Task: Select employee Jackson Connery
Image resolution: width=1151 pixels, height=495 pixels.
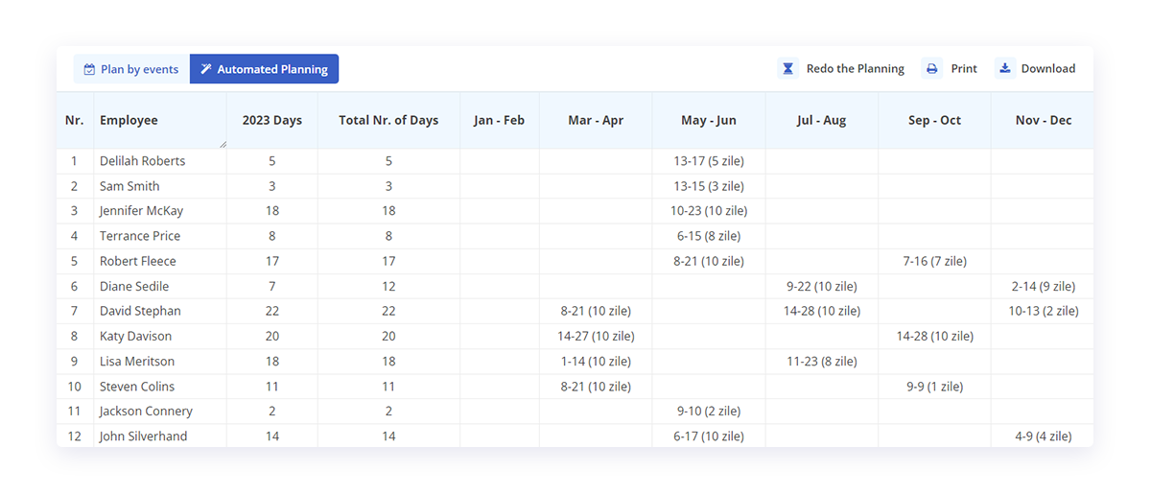Action: click(x=146, y=411)
